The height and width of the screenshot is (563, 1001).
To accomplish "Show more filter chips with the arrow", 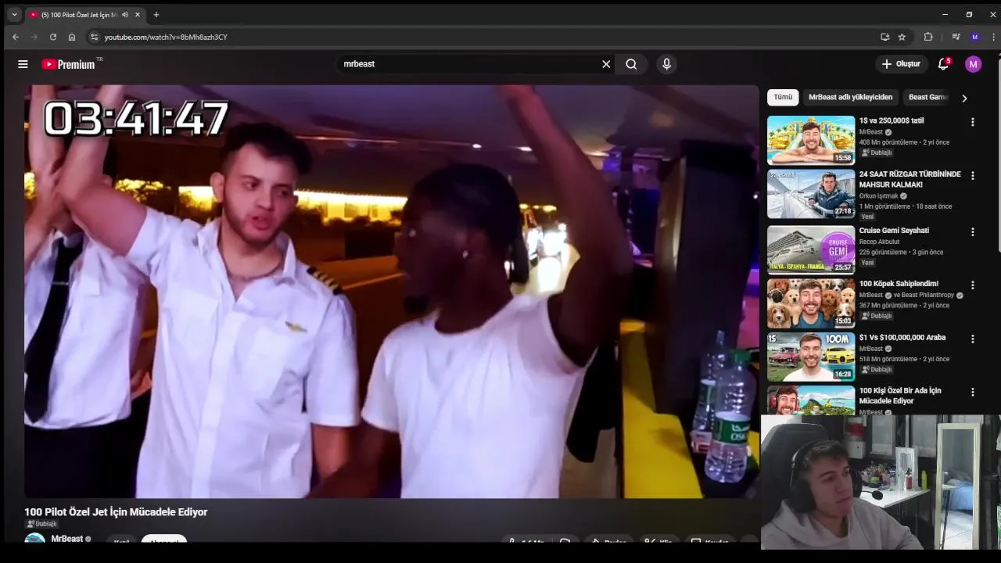I will [964, 98].
